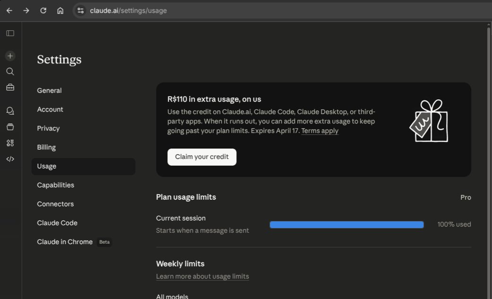Open Capabilities settings section
Viewport: 492px width, 299px height.
pos(83,185)
